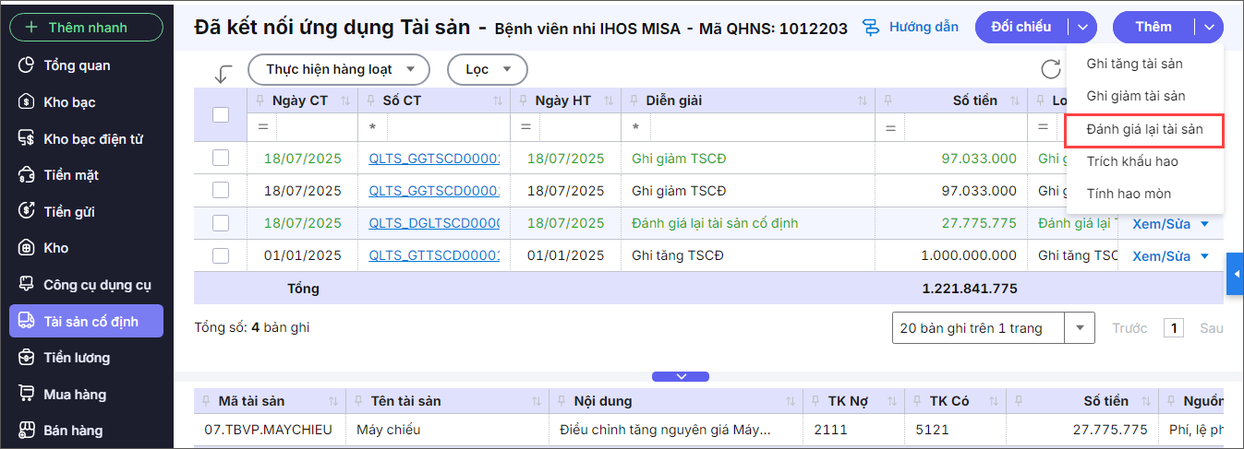Click the blue right-edge side panel tab
The width and height of the screenshot is (1244, 449).
point(1235,275)
